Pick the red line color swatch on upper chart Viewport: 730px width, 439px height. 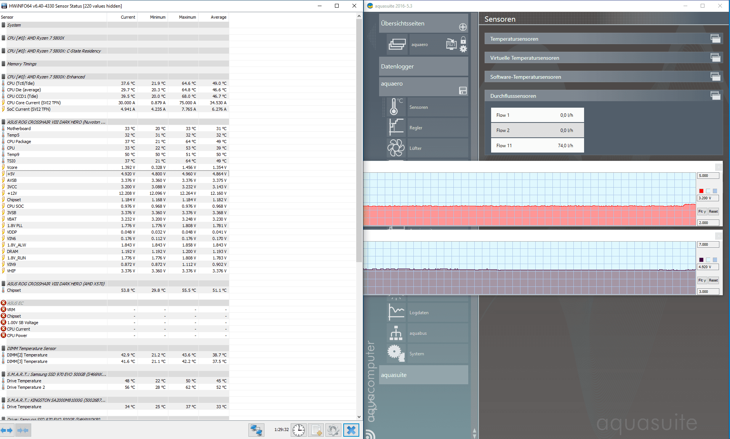pos(701,191)
